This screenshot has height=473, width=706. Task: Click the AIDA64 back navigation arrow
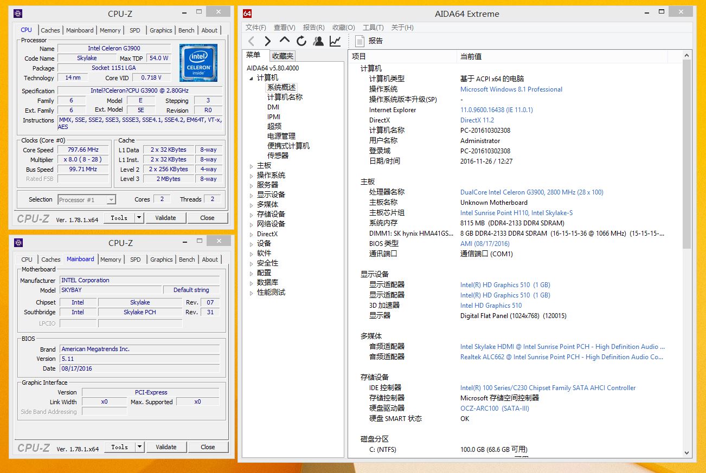click(x=251, y=41)
